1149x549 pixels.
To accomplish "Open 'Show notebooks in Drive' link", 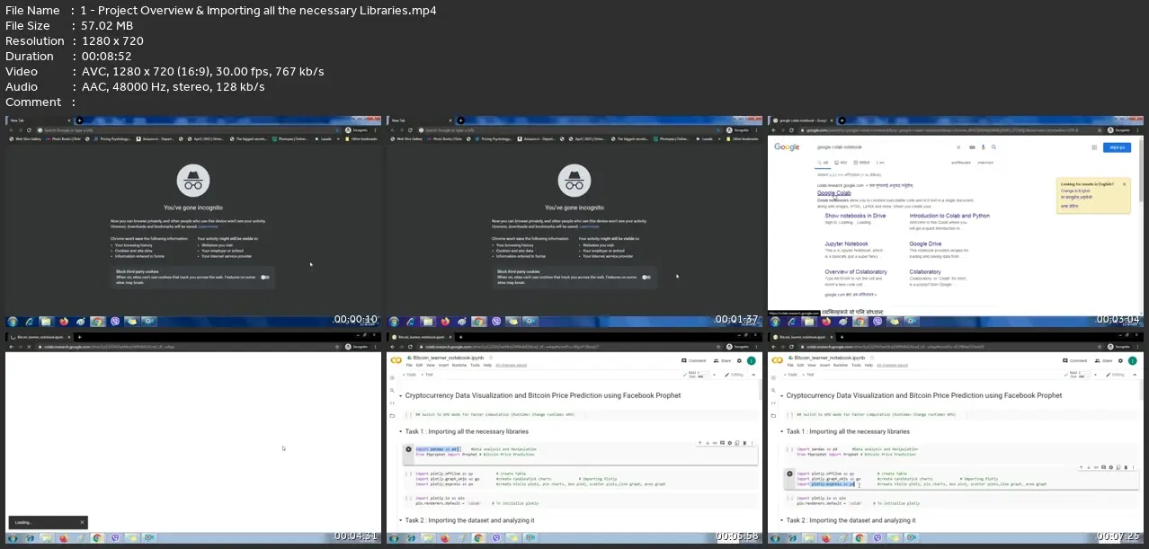I will coord(855,216).
